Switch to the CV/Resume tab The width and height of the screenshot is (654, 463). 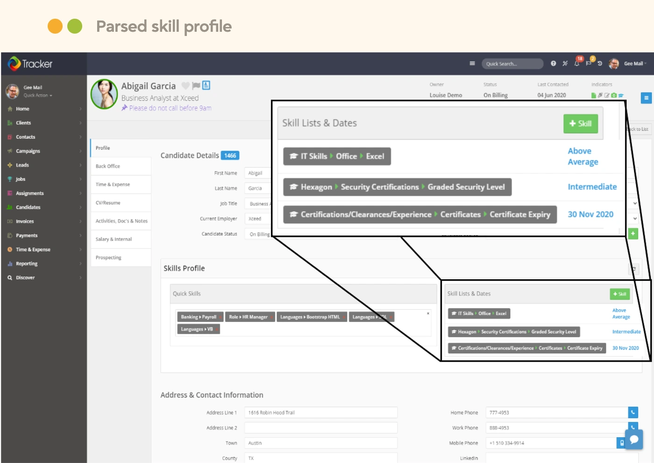click(121, 203)
